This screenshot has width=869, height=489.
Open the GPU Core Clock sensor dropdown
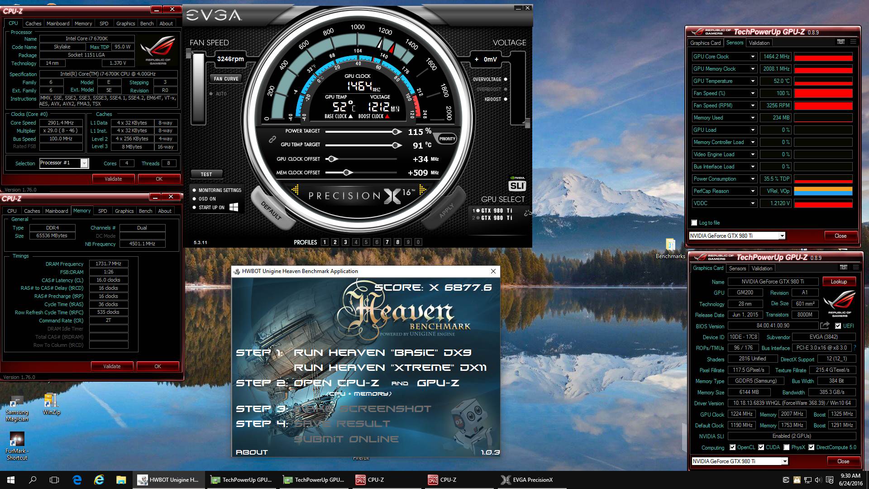[x=753, y=57]
